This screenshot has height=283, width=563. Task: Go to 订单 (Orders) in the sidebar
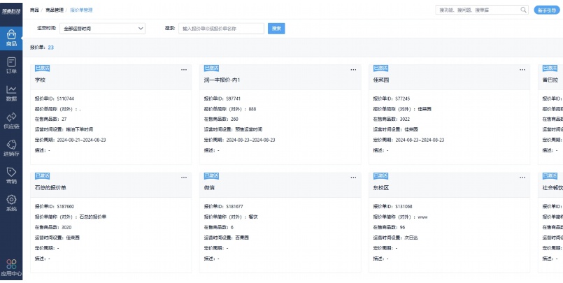pyautogui.click(x=11, y=65)
